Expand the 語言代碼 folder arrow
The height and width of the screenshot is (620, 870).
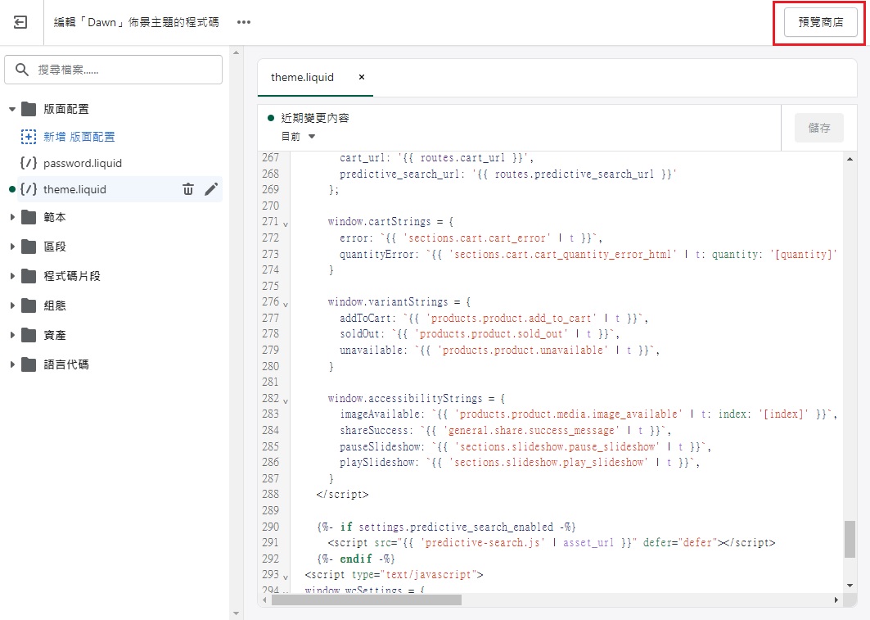coord(12,364)
